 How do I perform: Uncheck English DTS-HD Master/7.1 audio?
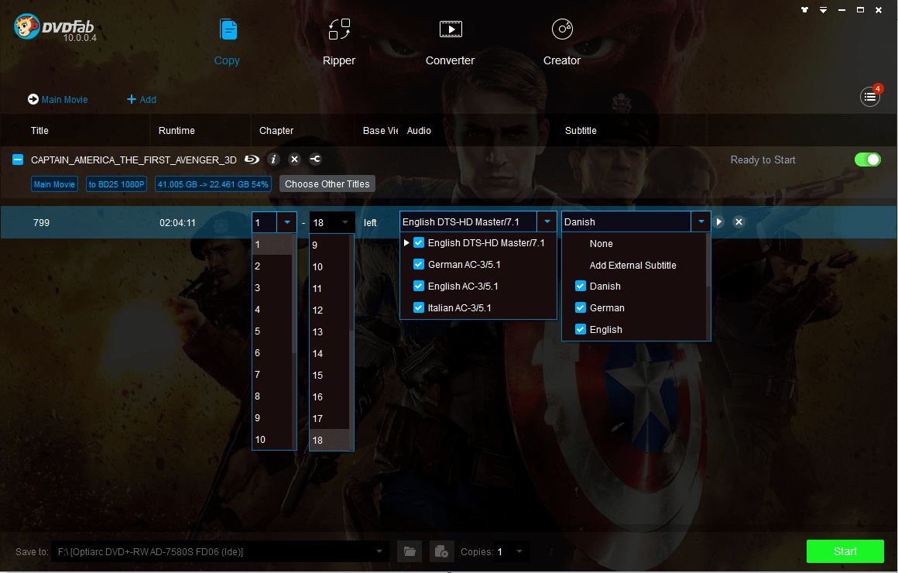coord(419,242)
